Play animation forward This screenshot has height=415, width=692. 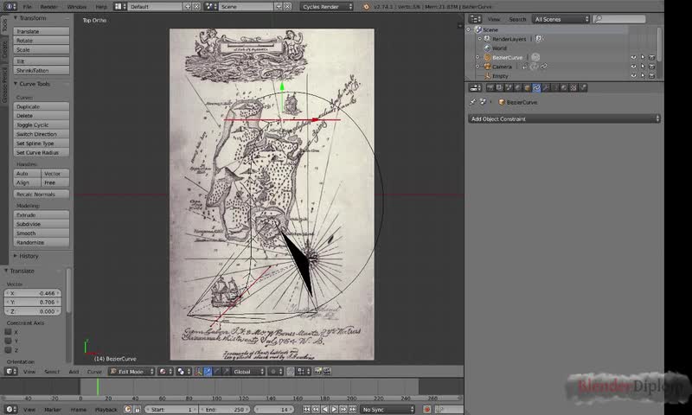click(334, 410)
